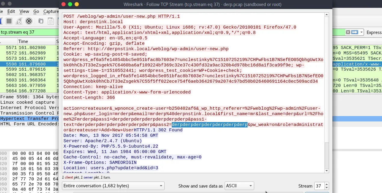Click the tcp.stream eq 37 filter field

(29, 32)
